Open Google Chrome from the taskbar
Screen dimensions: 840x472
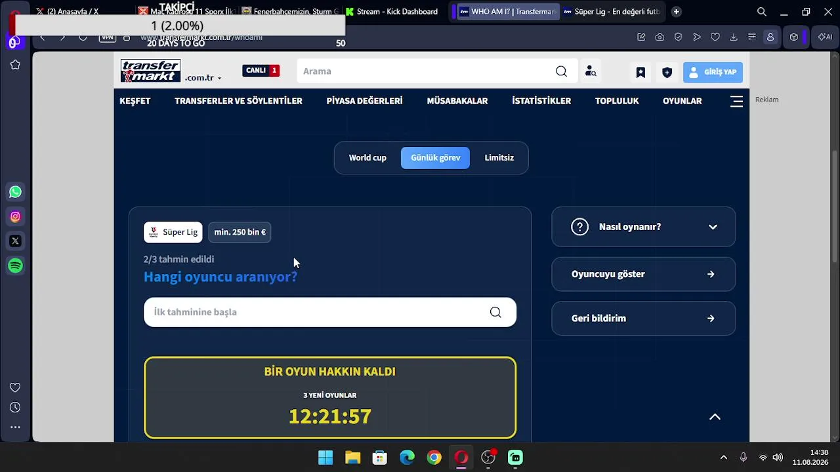(x=434, y=458)
